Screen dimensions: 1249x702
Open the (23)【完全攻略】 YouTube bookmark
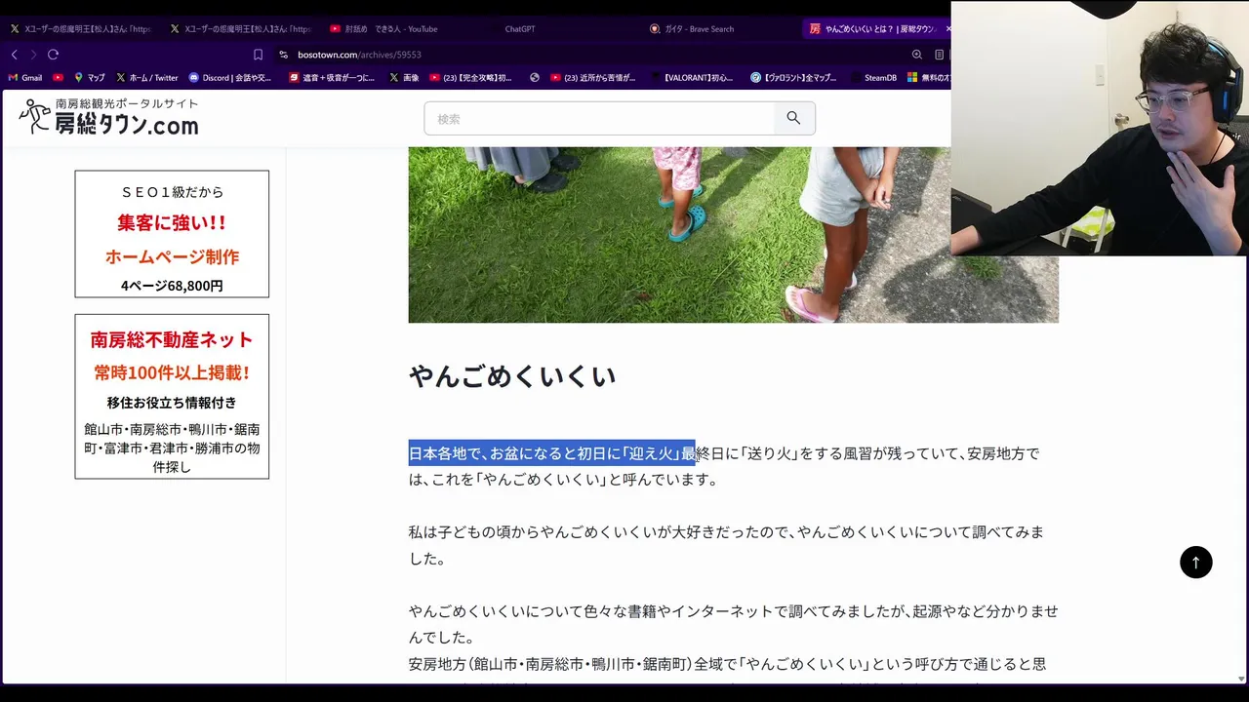[x=470, y=77]
